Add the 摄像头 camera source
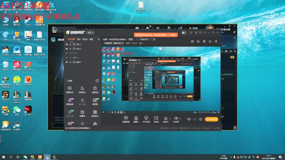The height and width of the screenshot is (160, 285). click(x=136, y=119)
